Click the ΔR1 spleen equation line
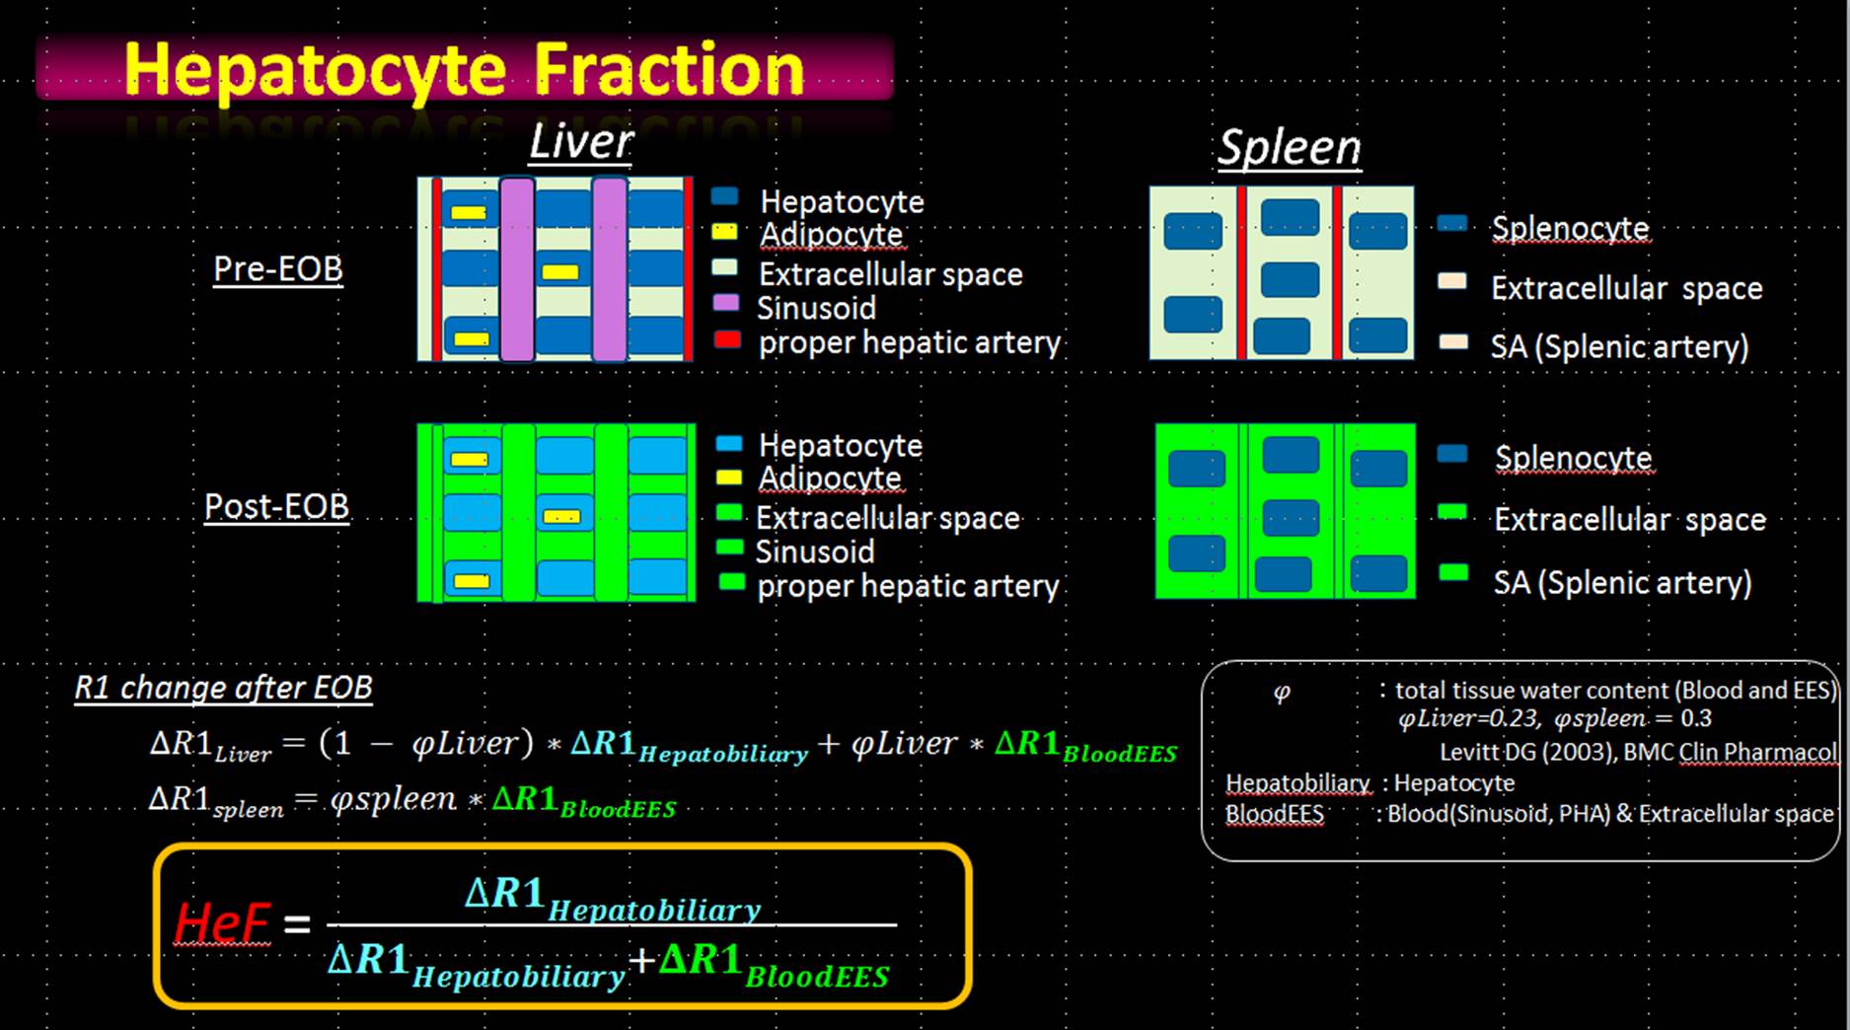Screen dimensions: 1850x1030 point(411,800)
